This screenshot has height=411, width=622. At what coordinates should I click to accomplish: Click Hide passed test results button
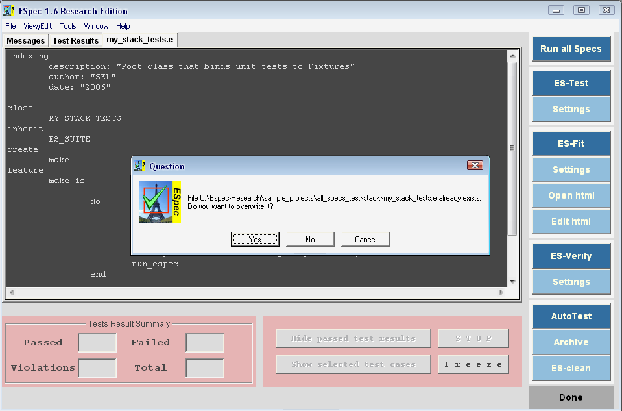tap(353, 338)
